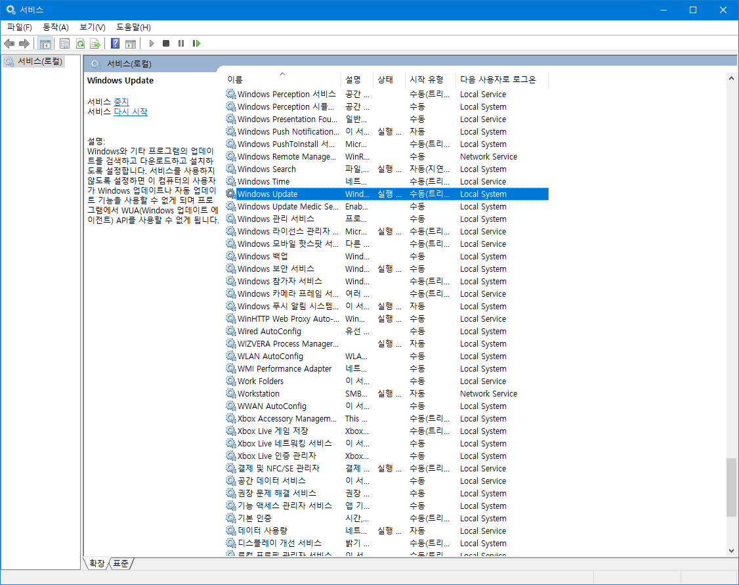Select the Xbox Live 게임 저장 row
This screenshot has height=585, width=739.
pos(387,431)
